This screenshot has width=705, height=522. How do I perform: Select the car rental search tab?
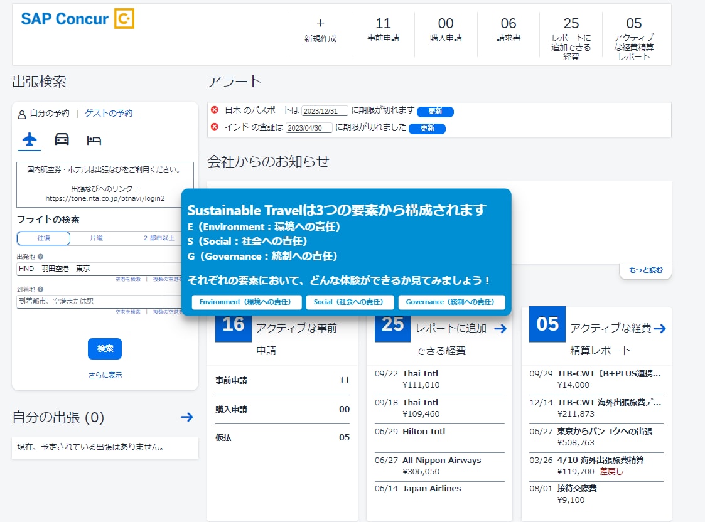point(62,139)
